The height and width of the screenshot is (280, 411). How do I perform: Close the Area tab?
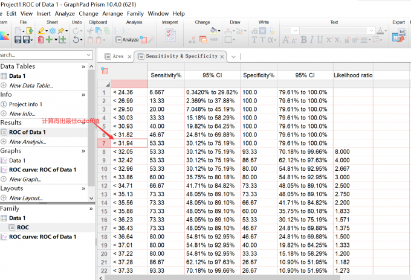[x=129, y=57]
